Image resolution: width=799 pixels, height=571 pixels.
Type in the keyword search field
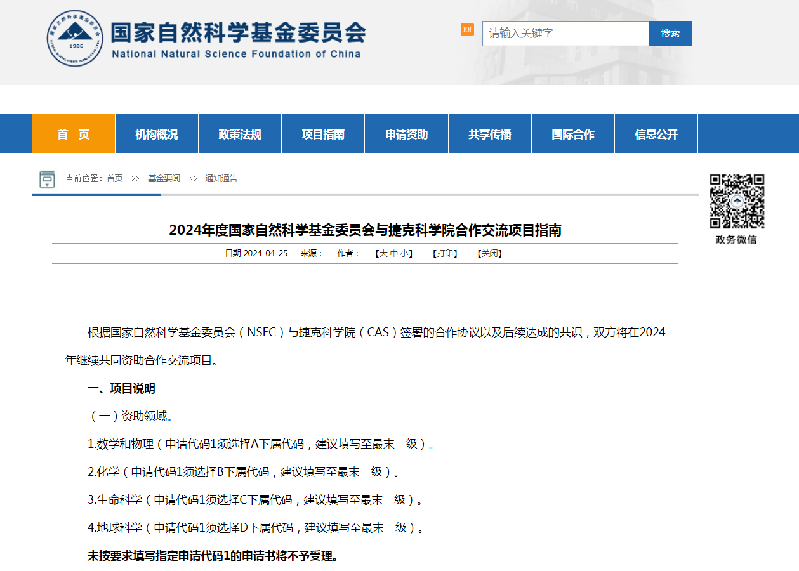[565, 34]
